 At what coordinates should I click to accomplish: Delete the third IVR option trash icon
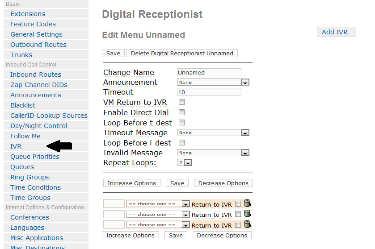(x=248, y=224)
